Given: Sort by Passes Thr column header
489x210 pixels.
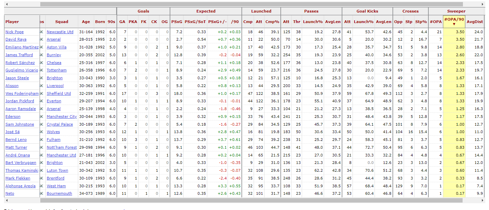Looking at the screenshot, I should coord(297,22).
